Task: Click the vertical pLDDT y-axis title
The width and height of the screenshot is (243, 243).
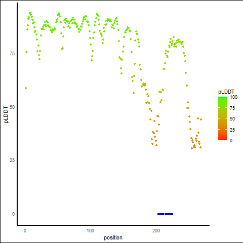Action: 6,114
